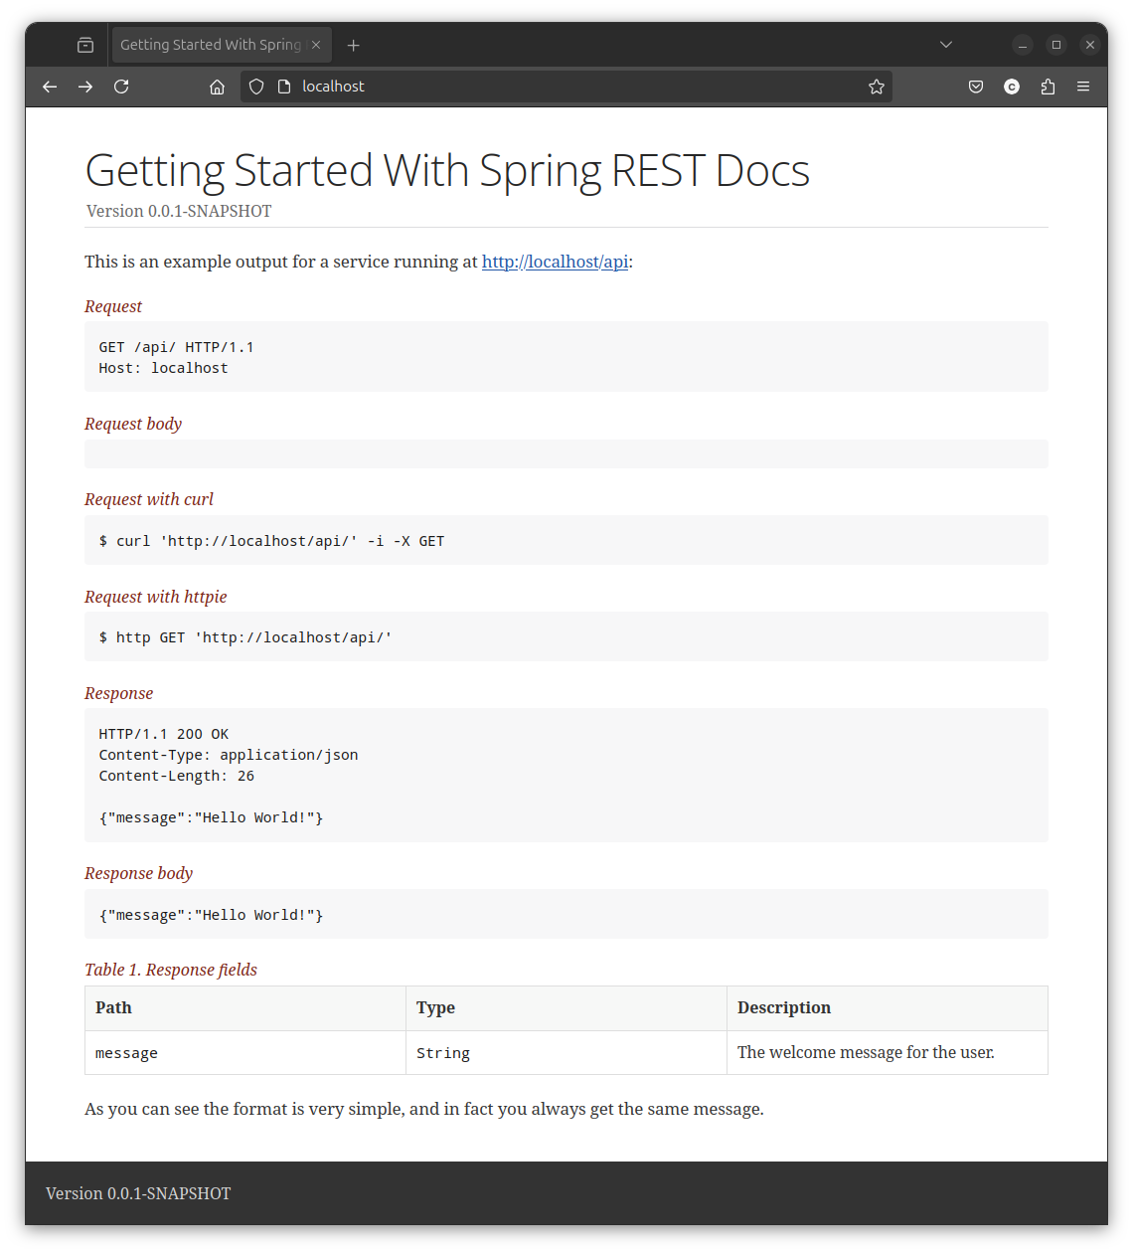Image resolution: width=1133 pixels, height=1253 pixels.
Task: Click 'Host: localhost' line
Action: 163,368
